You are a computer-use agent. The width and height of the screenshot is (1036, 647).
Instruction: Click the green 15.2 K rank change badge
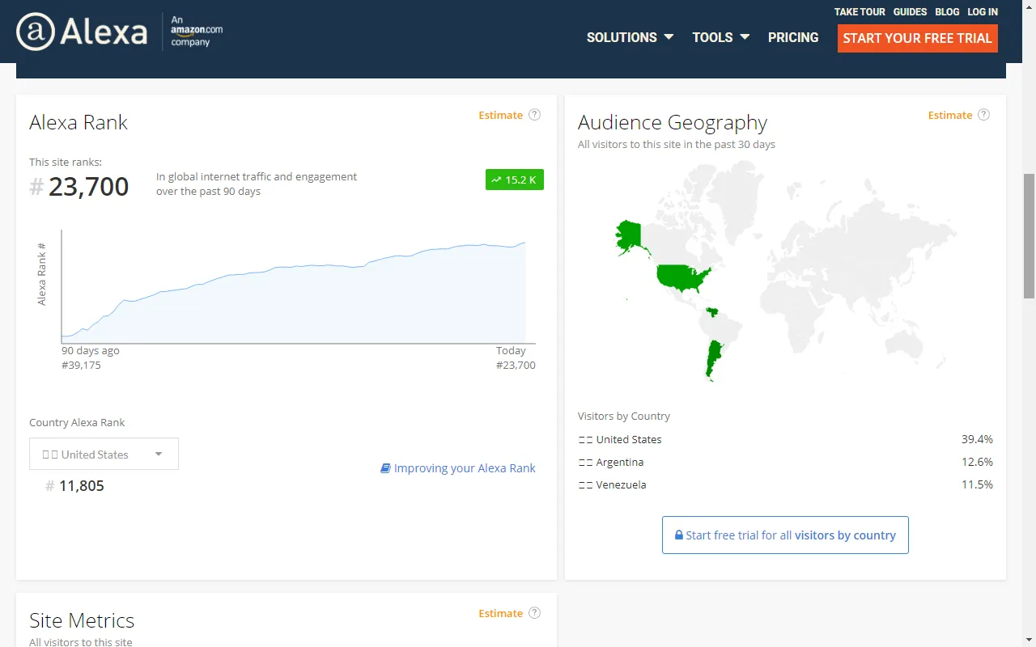point(515,180)
